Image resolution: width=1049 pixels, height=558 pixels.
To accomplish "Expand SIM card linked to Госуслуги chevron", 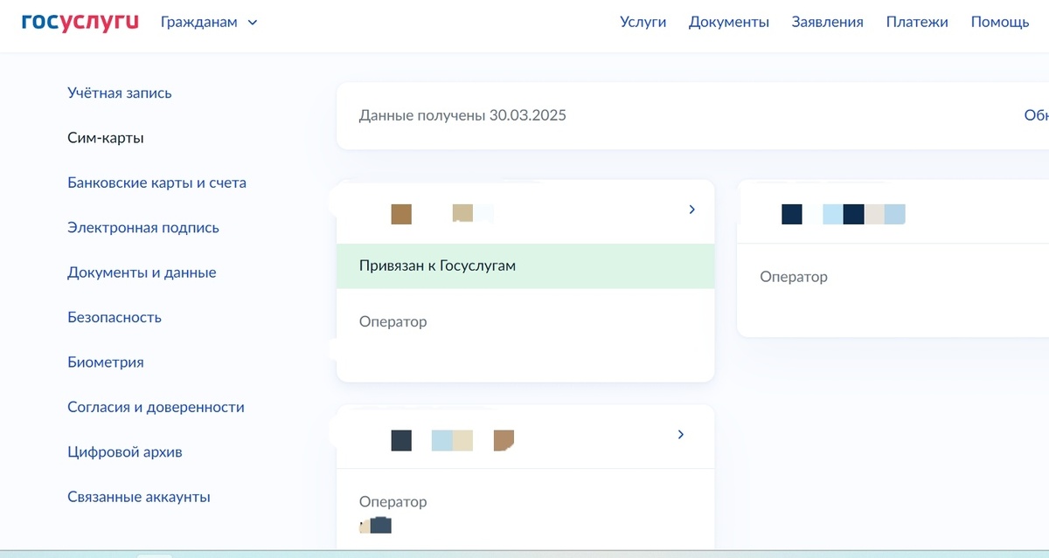I will click(691, 210).
